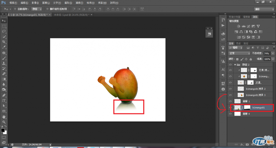Select the Pen tool
Viewport: 276px width, 148px height.
pos(4,95)
